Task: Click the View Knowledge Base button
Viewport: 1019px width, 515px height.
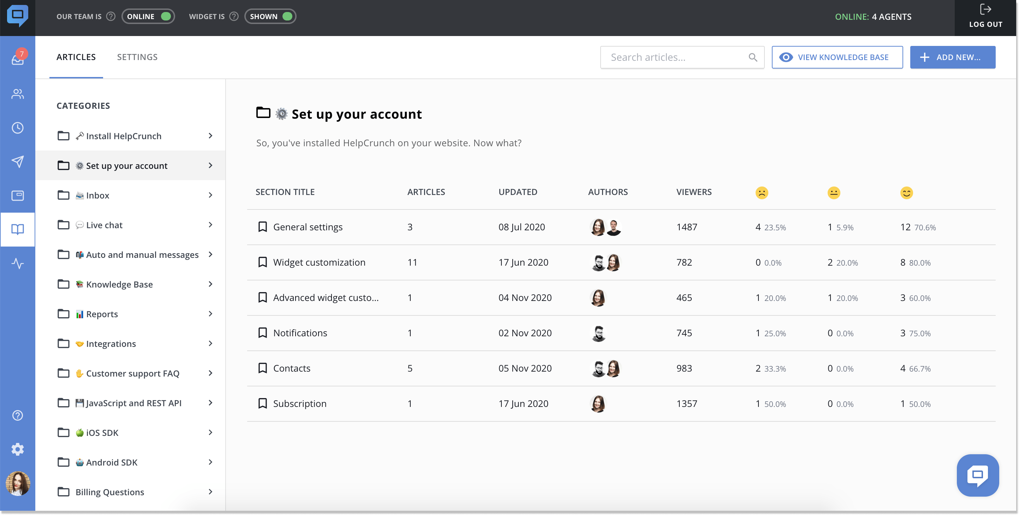Action: coord(837,57)
